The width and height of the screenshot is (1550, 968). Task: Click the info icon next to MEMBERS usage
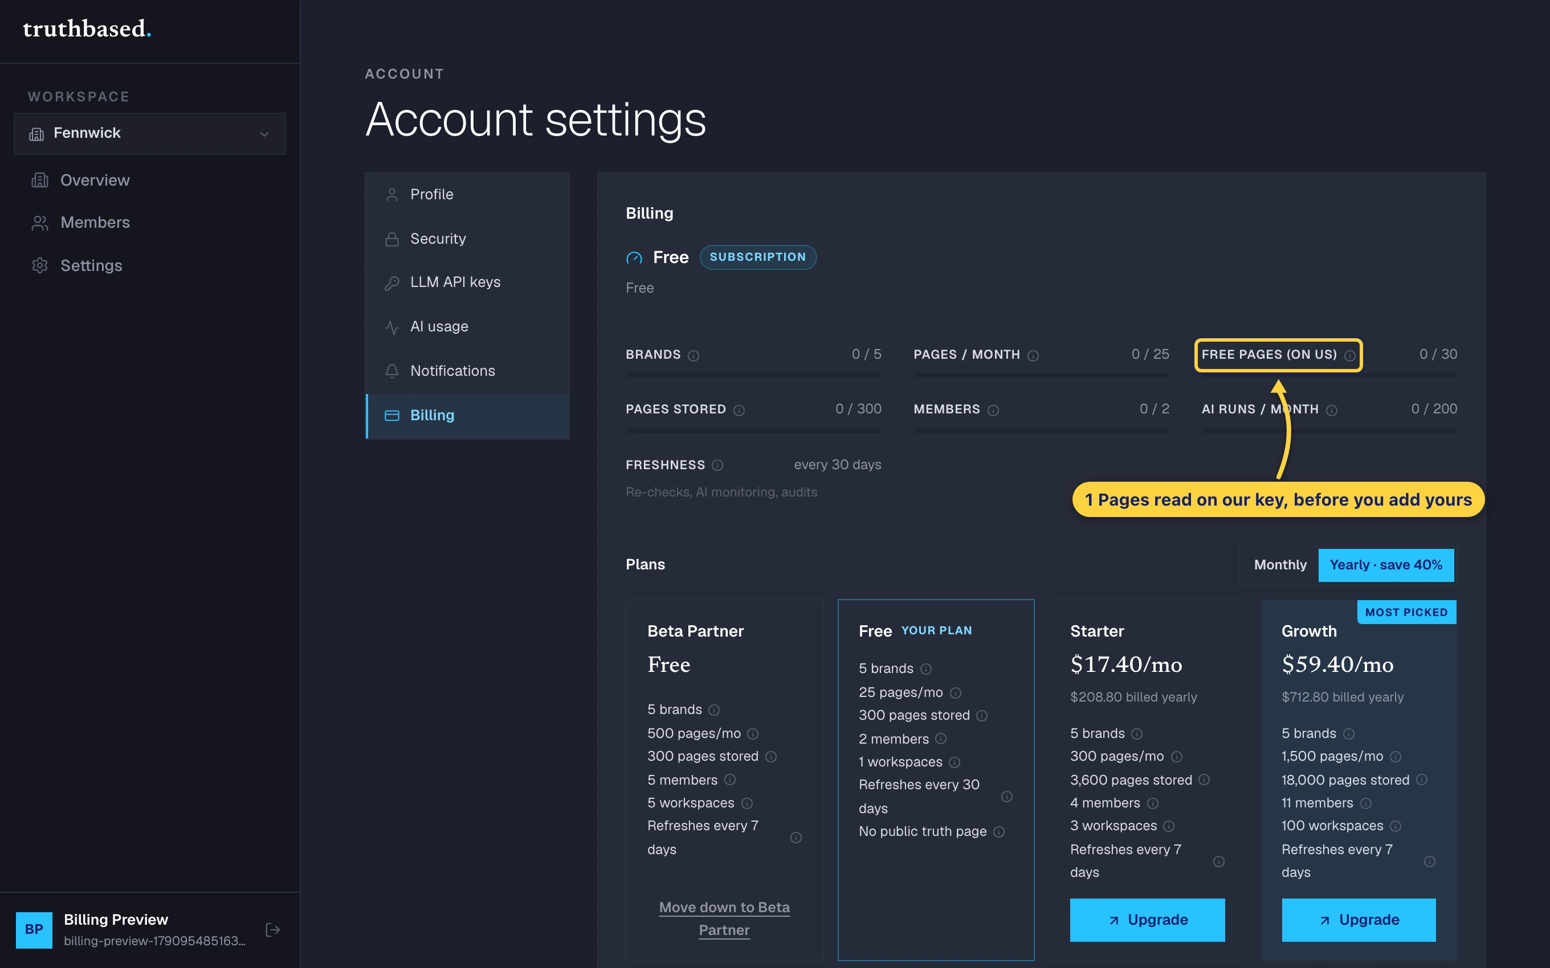(993, 411)
